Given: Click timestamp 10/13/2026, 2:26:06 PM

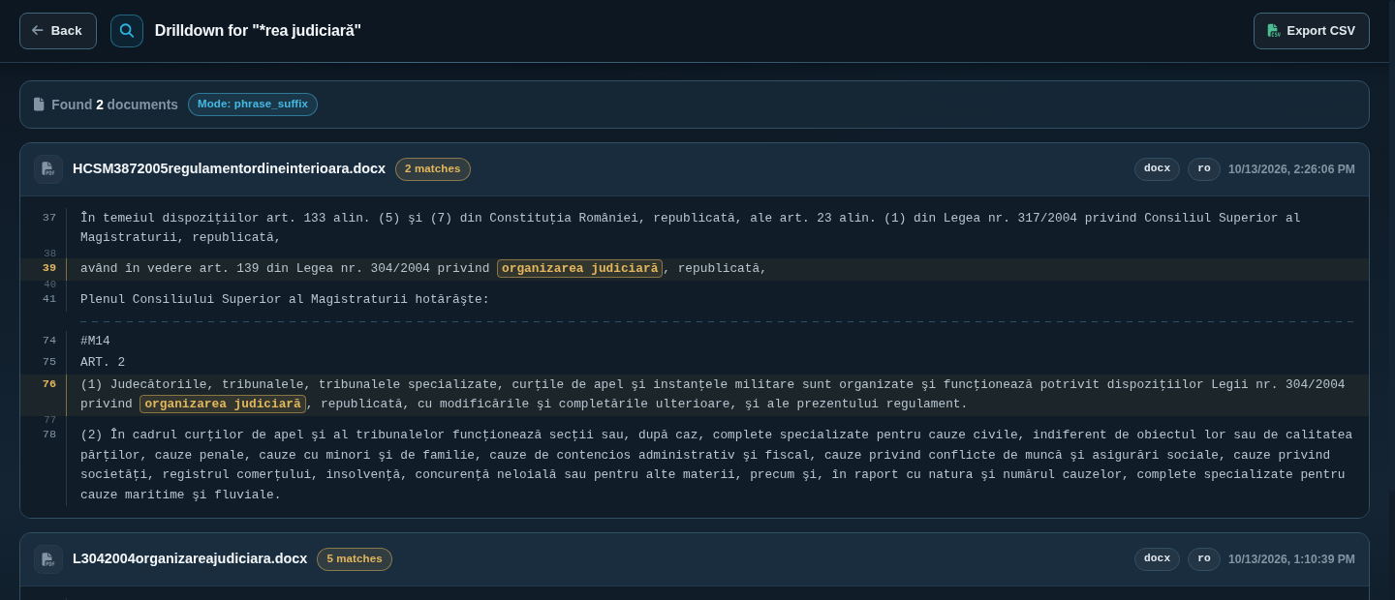Looking at the screenshot, I should pos(1291,169).
